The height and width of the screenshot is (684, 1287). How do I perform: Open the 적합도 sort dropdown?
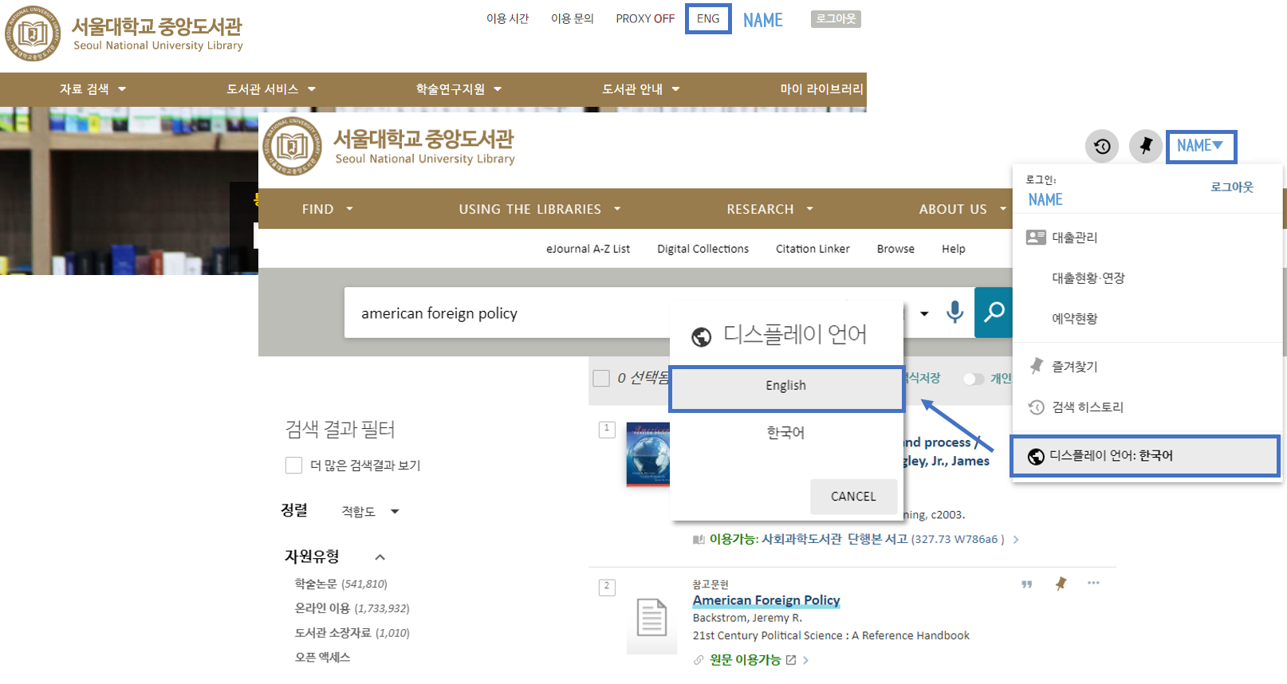pyautogui.click(x=371, y=512)
